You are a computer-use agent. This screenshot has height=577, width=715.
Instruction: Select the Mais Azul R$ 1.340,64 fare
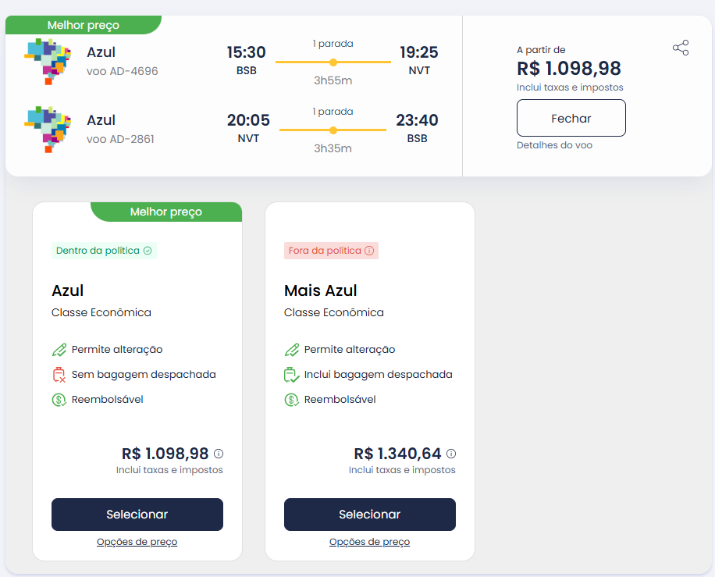coord(370,515)
